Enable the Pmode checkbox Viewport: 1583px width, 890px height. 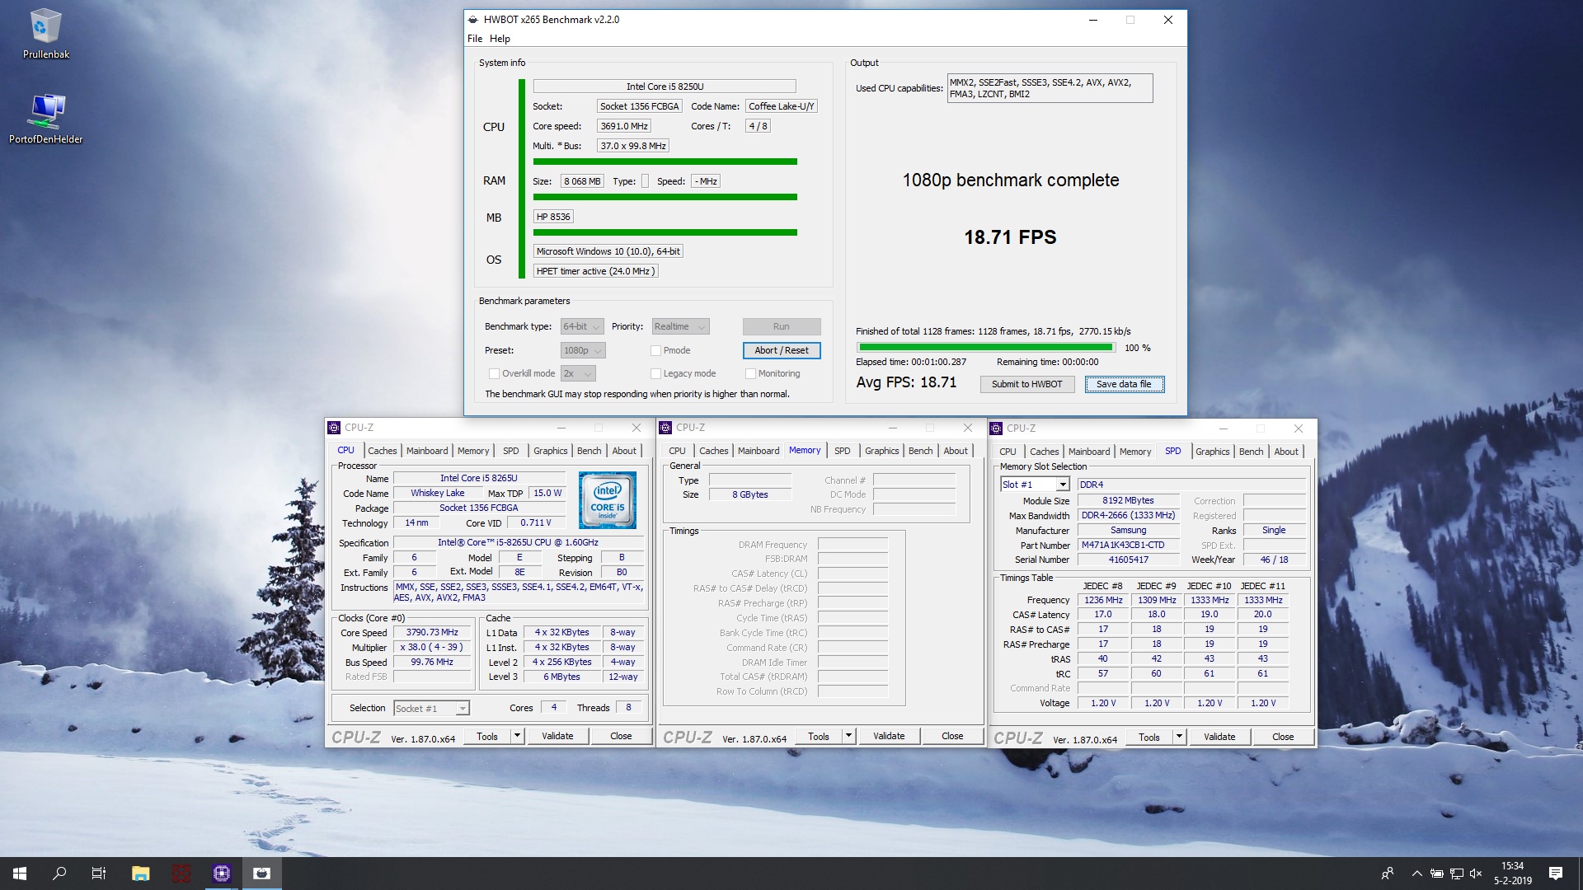pos(655,350)
